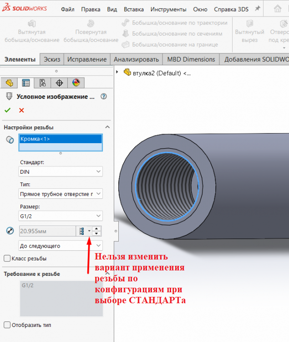The height and width of the screenshot is (342, 289).
Task: Switch to Элементы tab
Action: pyautogui.click(x=20, y=59)
